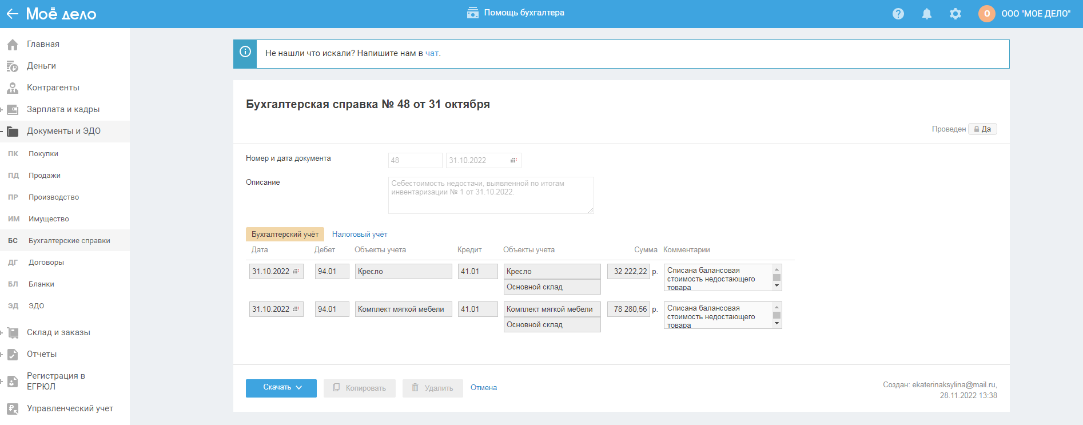The width and height of the screenshot is (1083, 425).
Task: Click the Моё дело logo
Action: 61,14
